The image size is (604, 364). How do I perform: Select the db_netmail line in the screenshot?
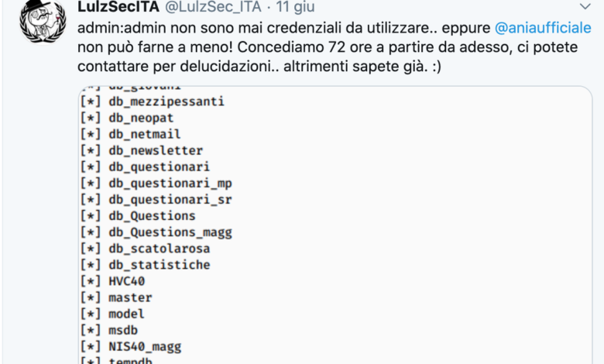(130, 134)
